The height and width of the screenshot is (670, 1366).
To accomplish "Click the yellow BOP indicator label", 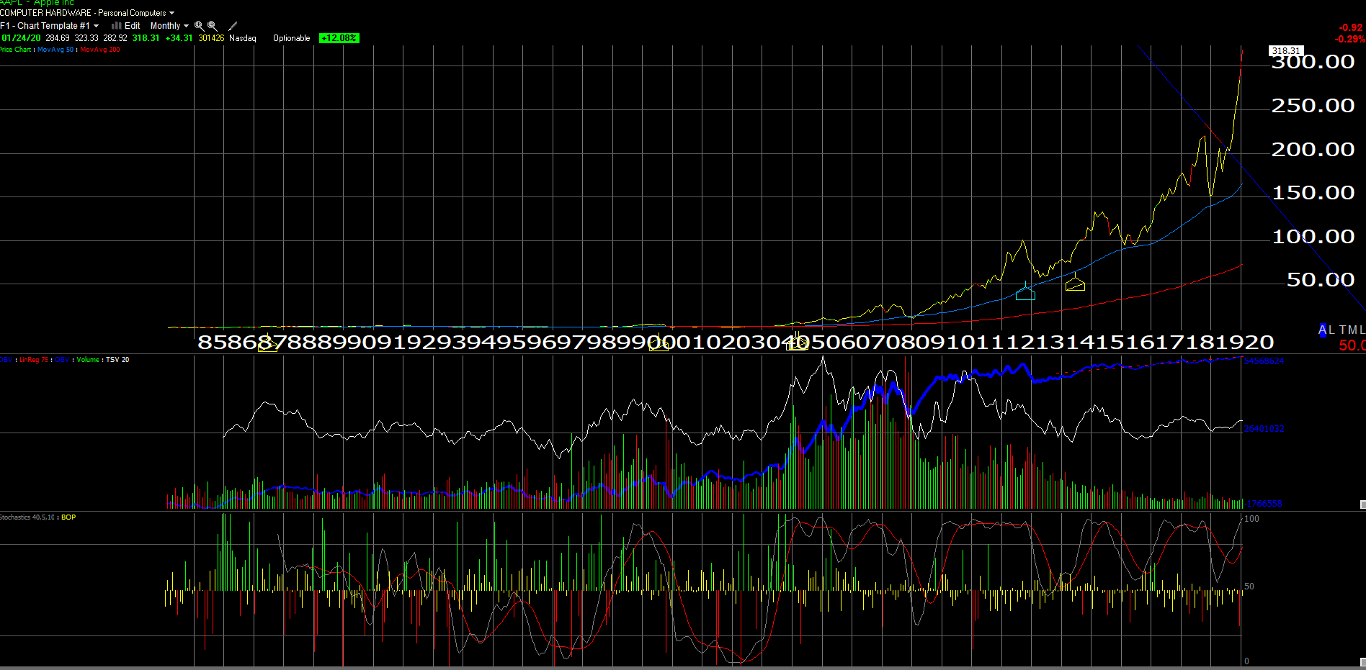I will [x=68, y=517].
